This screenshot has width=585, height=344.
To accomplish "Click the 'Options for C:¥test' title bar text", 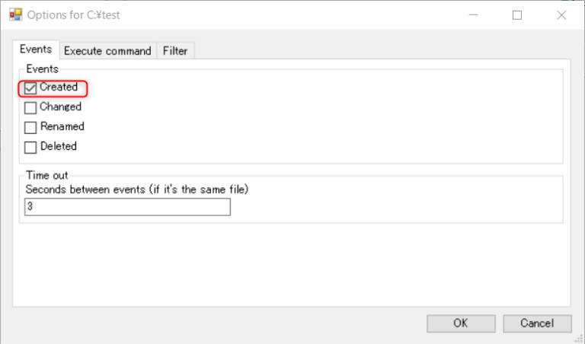I will coord(73,14).
